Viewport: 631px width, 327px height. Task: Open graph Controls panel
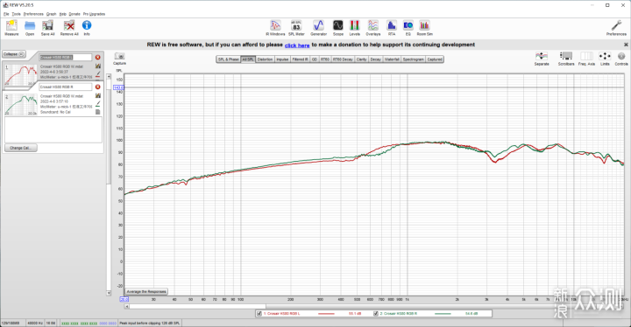(621, 59)
